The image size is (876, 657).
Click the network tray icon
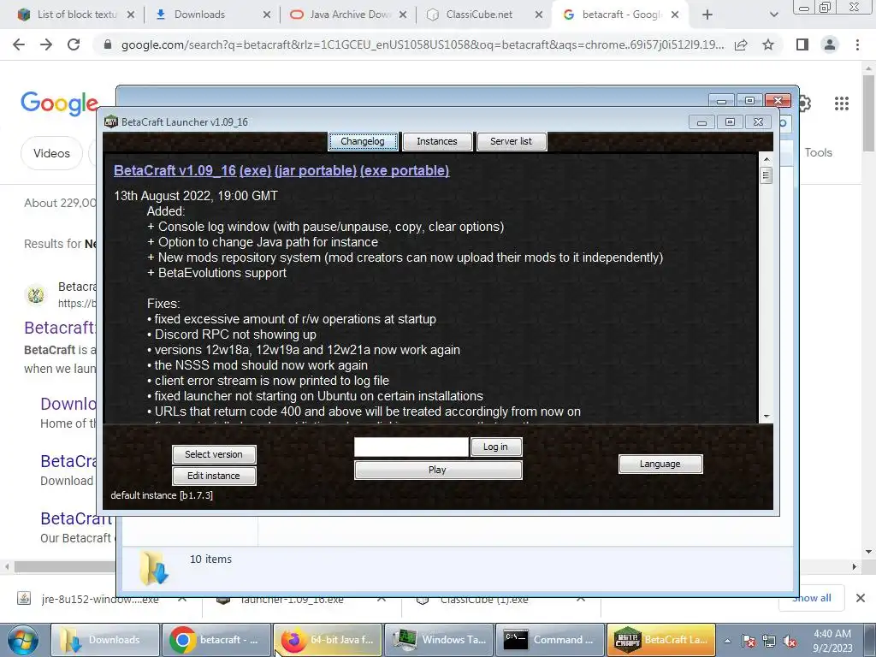pos(769,641)
